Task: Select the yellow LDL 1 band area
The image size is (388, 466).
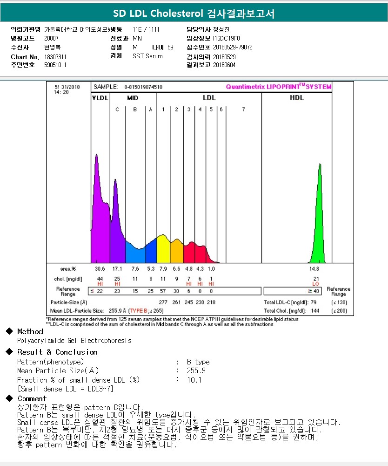Action: point(163,249)
